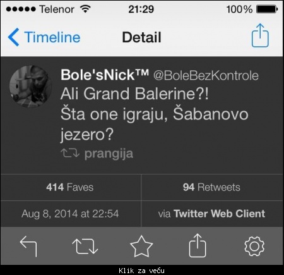Viewport: 284px width, 275px height.
Task: Open the gear settings icon
Action: click(254, 246)
